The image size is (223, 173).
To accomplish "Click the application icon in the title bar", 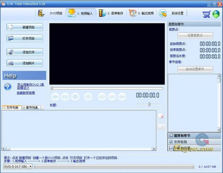I will [3, 4].
